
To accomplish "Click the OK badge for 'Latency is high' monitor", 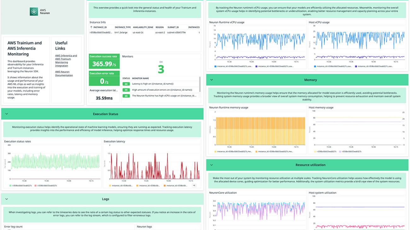I will (x=126, y=84).
